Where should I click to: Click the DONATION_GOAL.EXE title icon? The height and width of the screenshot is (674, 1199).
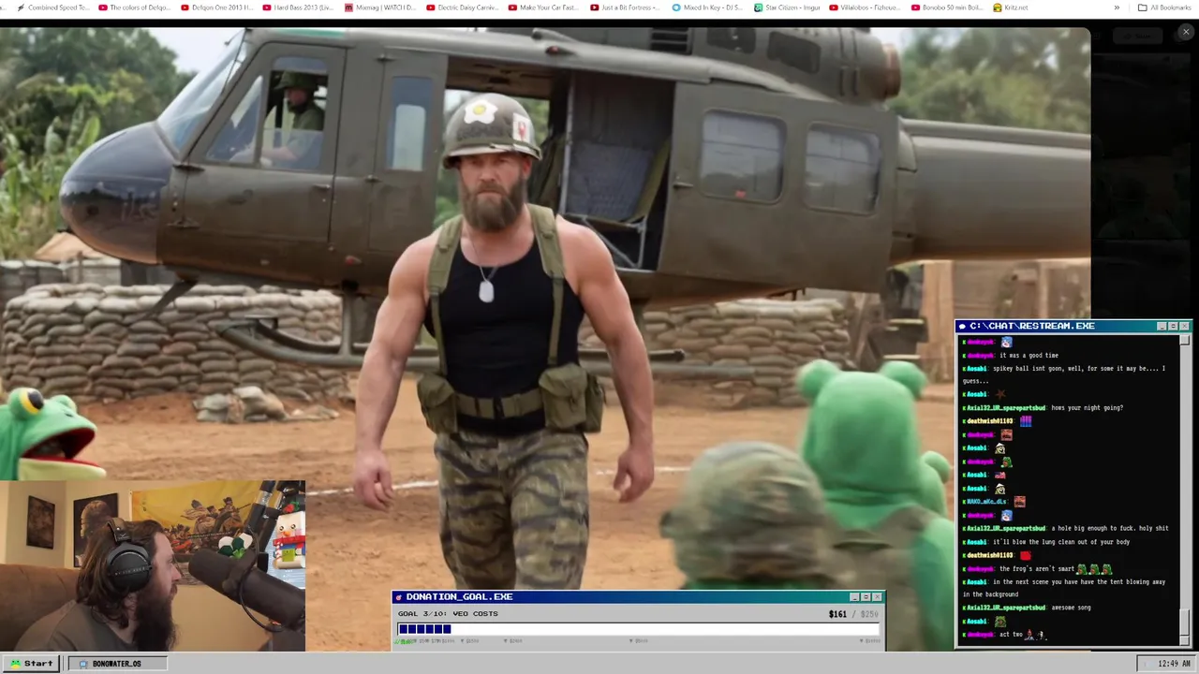398,597
